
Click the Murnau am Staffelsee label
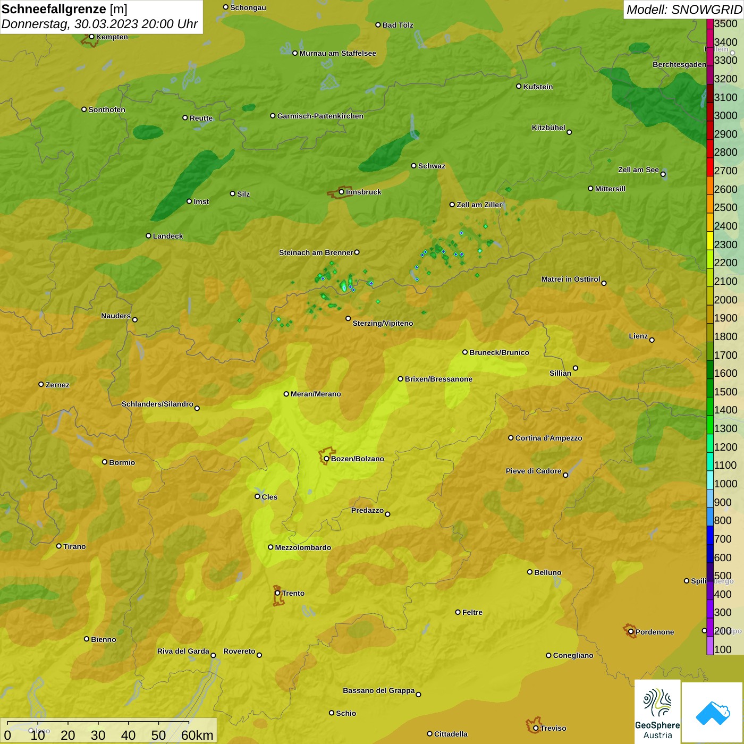click(x=337, y=53)
